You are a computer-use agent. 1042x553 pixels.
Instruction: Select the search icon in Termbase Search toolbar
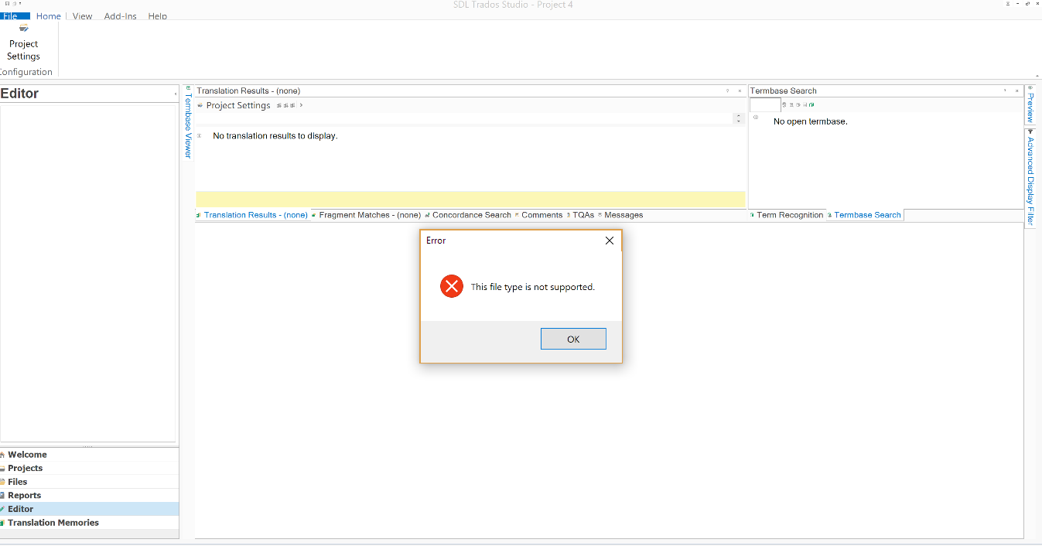point(784,104)
